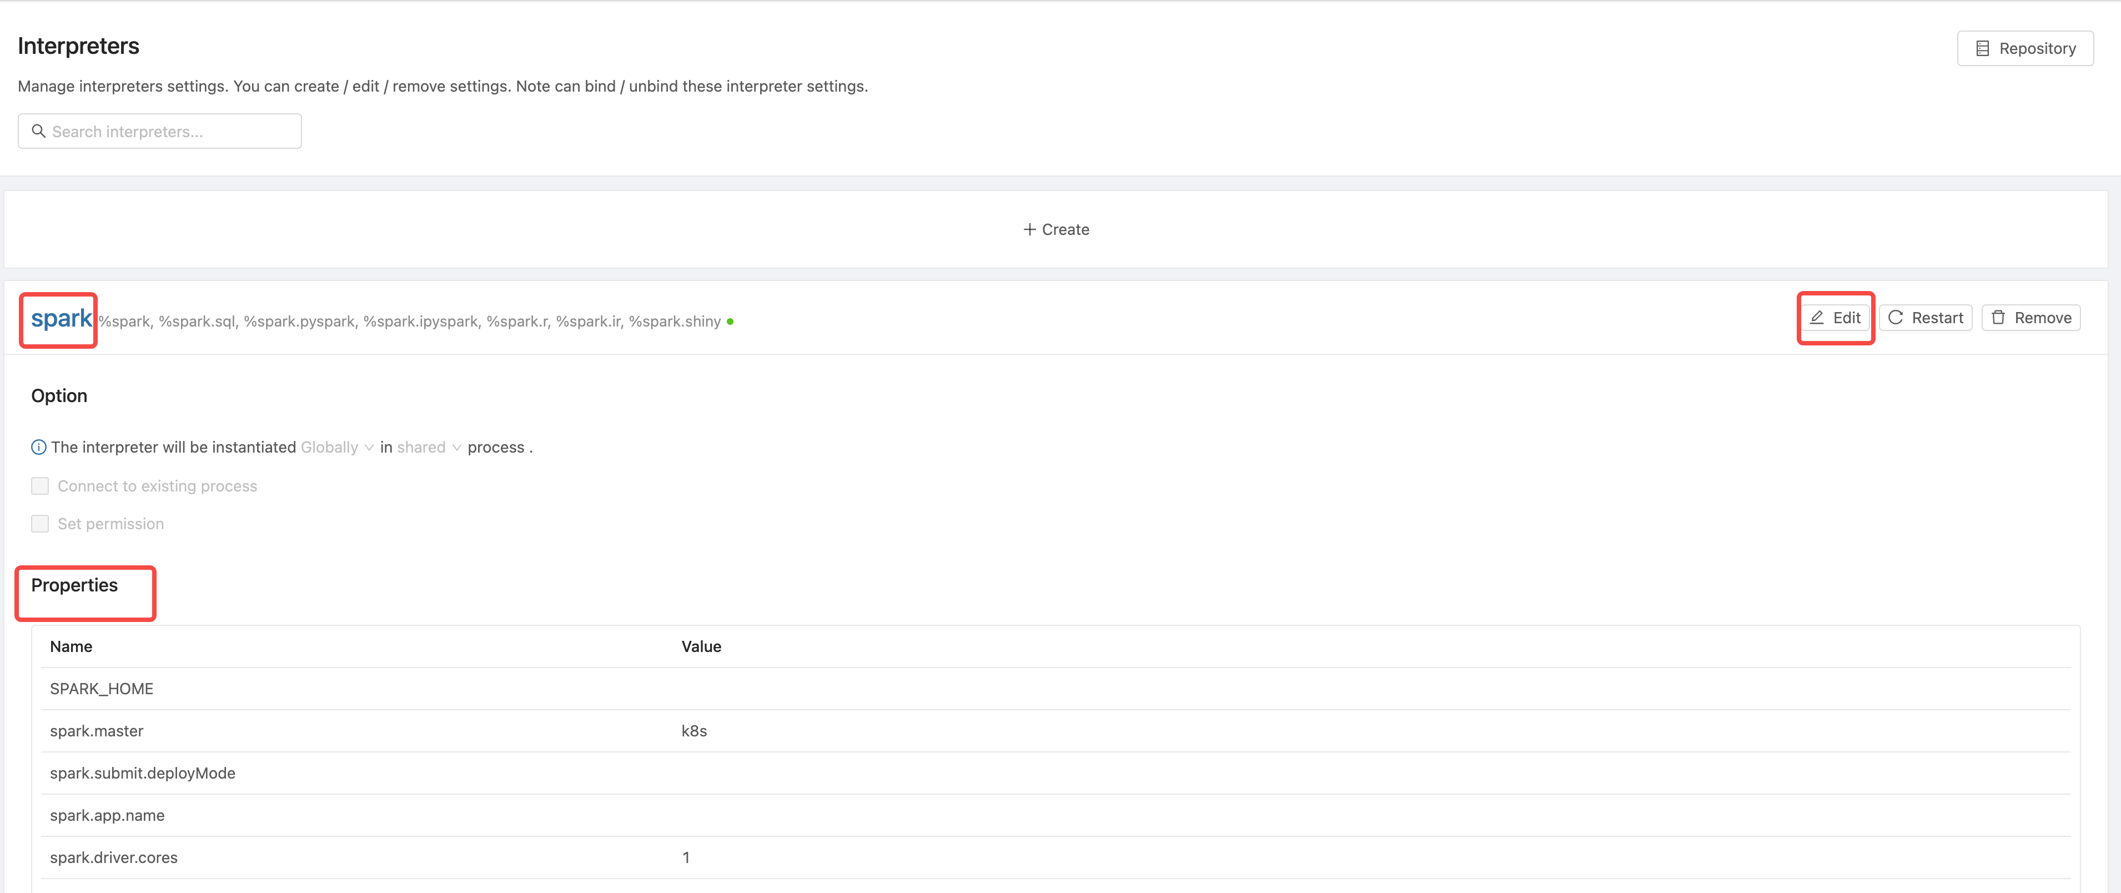Click the + Create interpreter button
This screenshot has height=893, width=2121.
(1056, 229)
